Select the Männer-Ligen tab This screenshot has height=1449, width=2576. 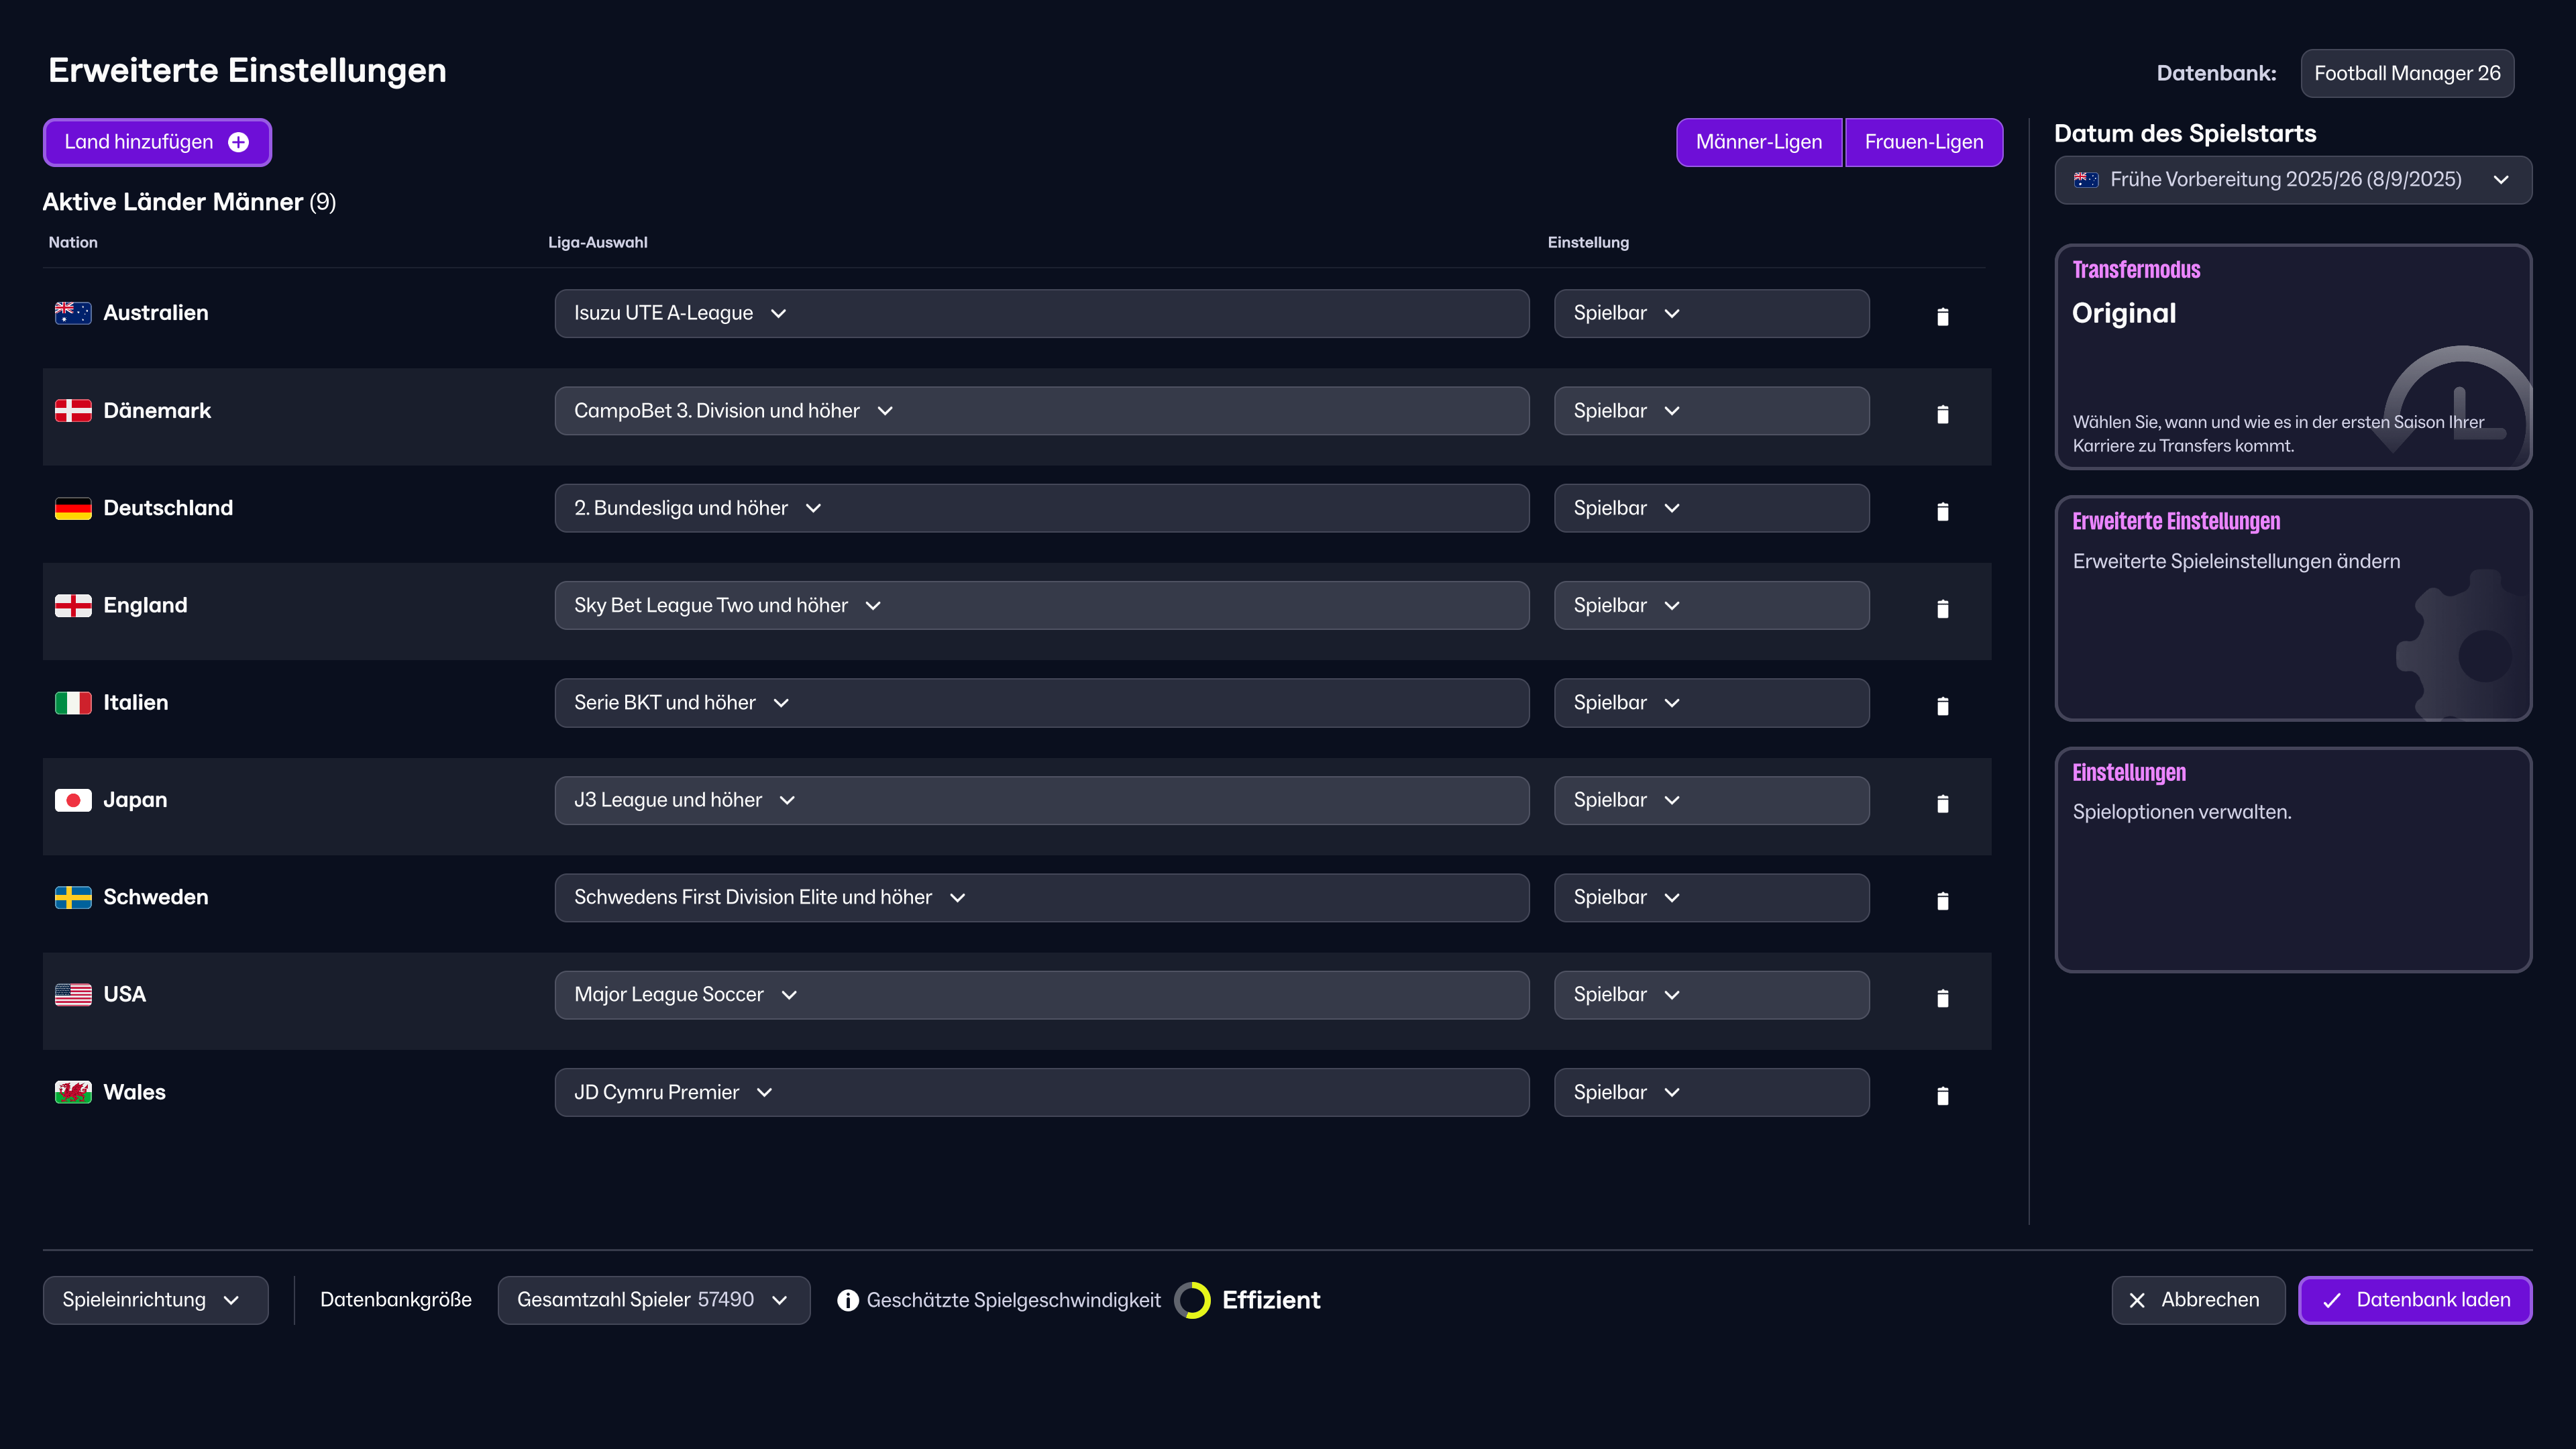tap(1759, 142)
